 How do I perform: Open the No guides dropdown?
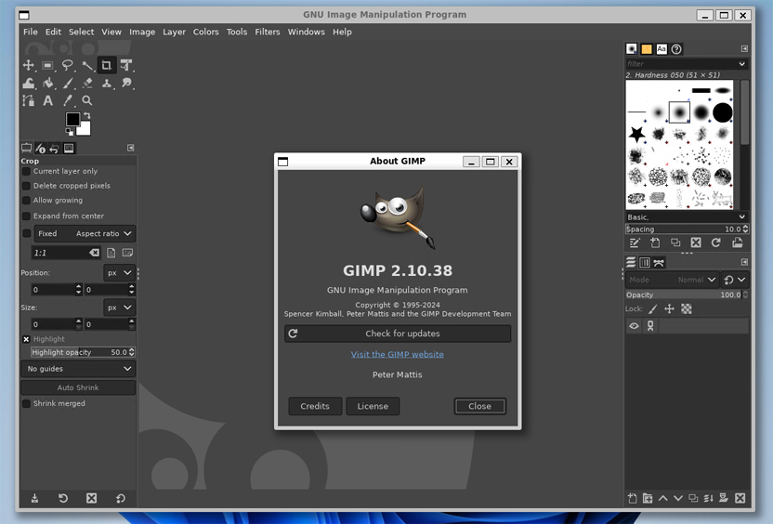78,369
